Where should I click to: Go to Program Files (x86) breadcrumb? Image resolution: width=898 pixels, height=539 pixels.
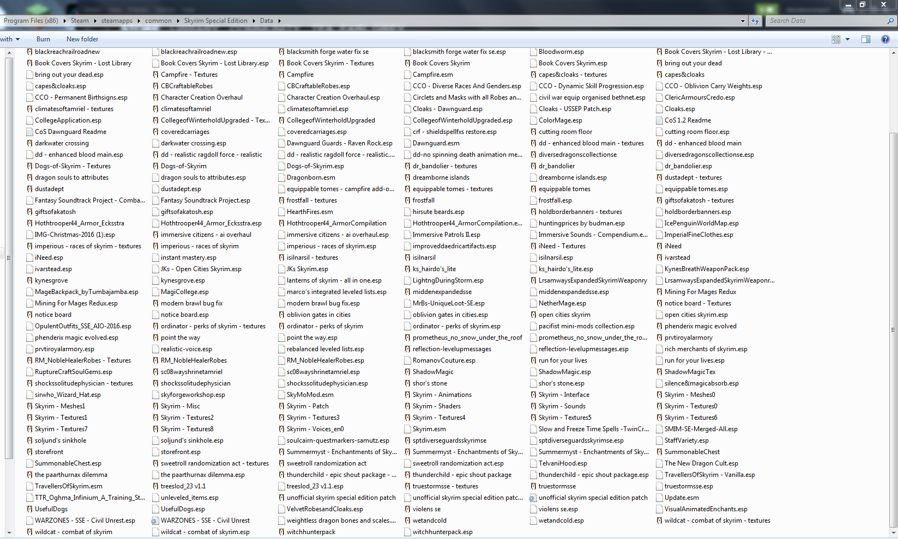pyautogui.click(x=31, y=21)
